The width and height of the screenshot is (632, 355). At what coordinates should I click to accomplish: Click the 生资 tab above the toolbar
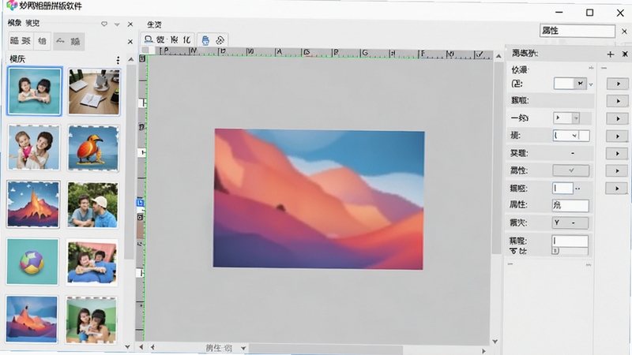point(154,24)
